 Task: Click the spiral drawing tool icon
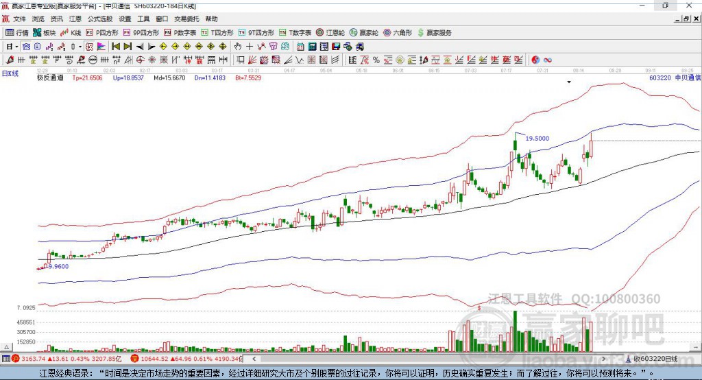pos(69,60)
